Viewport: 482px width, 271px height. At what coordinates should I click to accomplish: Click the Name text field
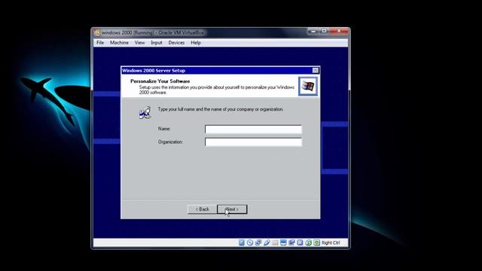tap(253, 129)
